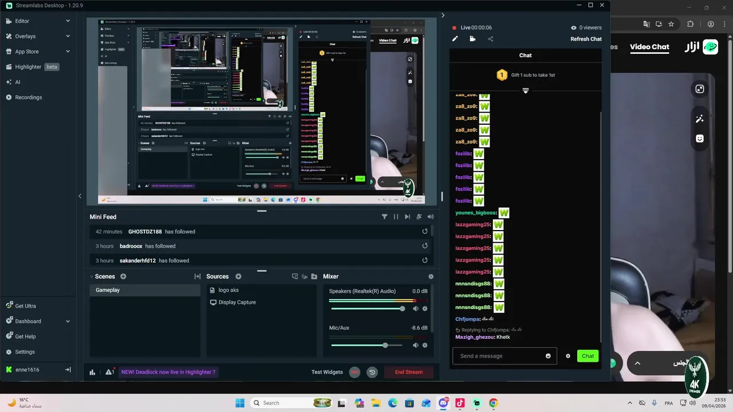Open Video Chat tab in browser window
This screenshot has width=733, height=412.
click(x=649, y=47)
